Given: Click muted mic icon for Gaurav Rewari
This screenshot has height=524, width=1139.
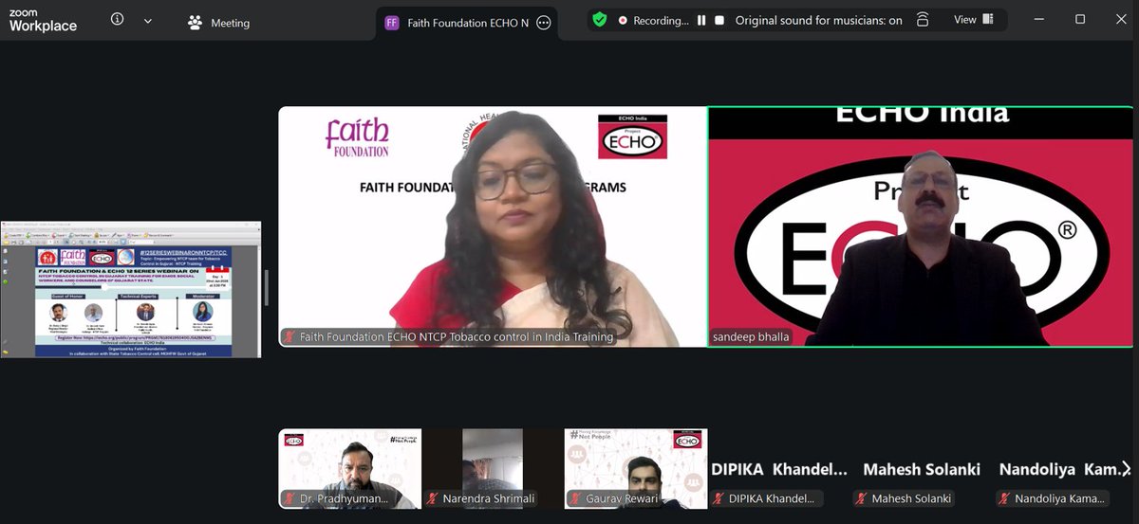Looking at the screenshot, I should 575,498.
